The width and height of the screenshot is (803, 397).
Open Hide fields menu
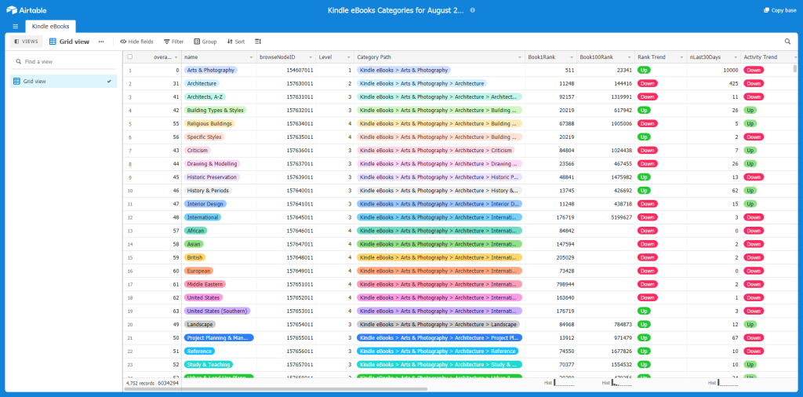136,42
